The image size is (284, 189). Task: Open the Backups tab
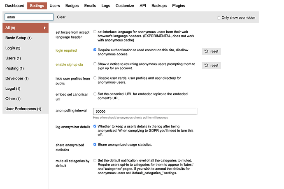159,6
